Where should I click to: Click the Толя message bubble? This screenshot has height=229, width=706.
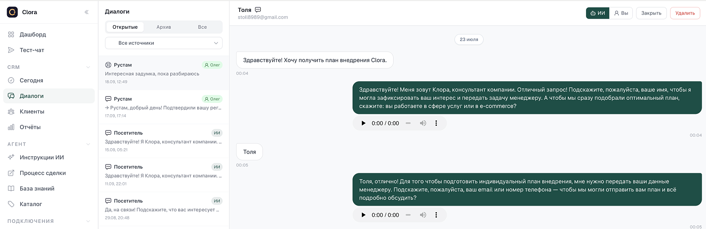(x=250, y=152)
